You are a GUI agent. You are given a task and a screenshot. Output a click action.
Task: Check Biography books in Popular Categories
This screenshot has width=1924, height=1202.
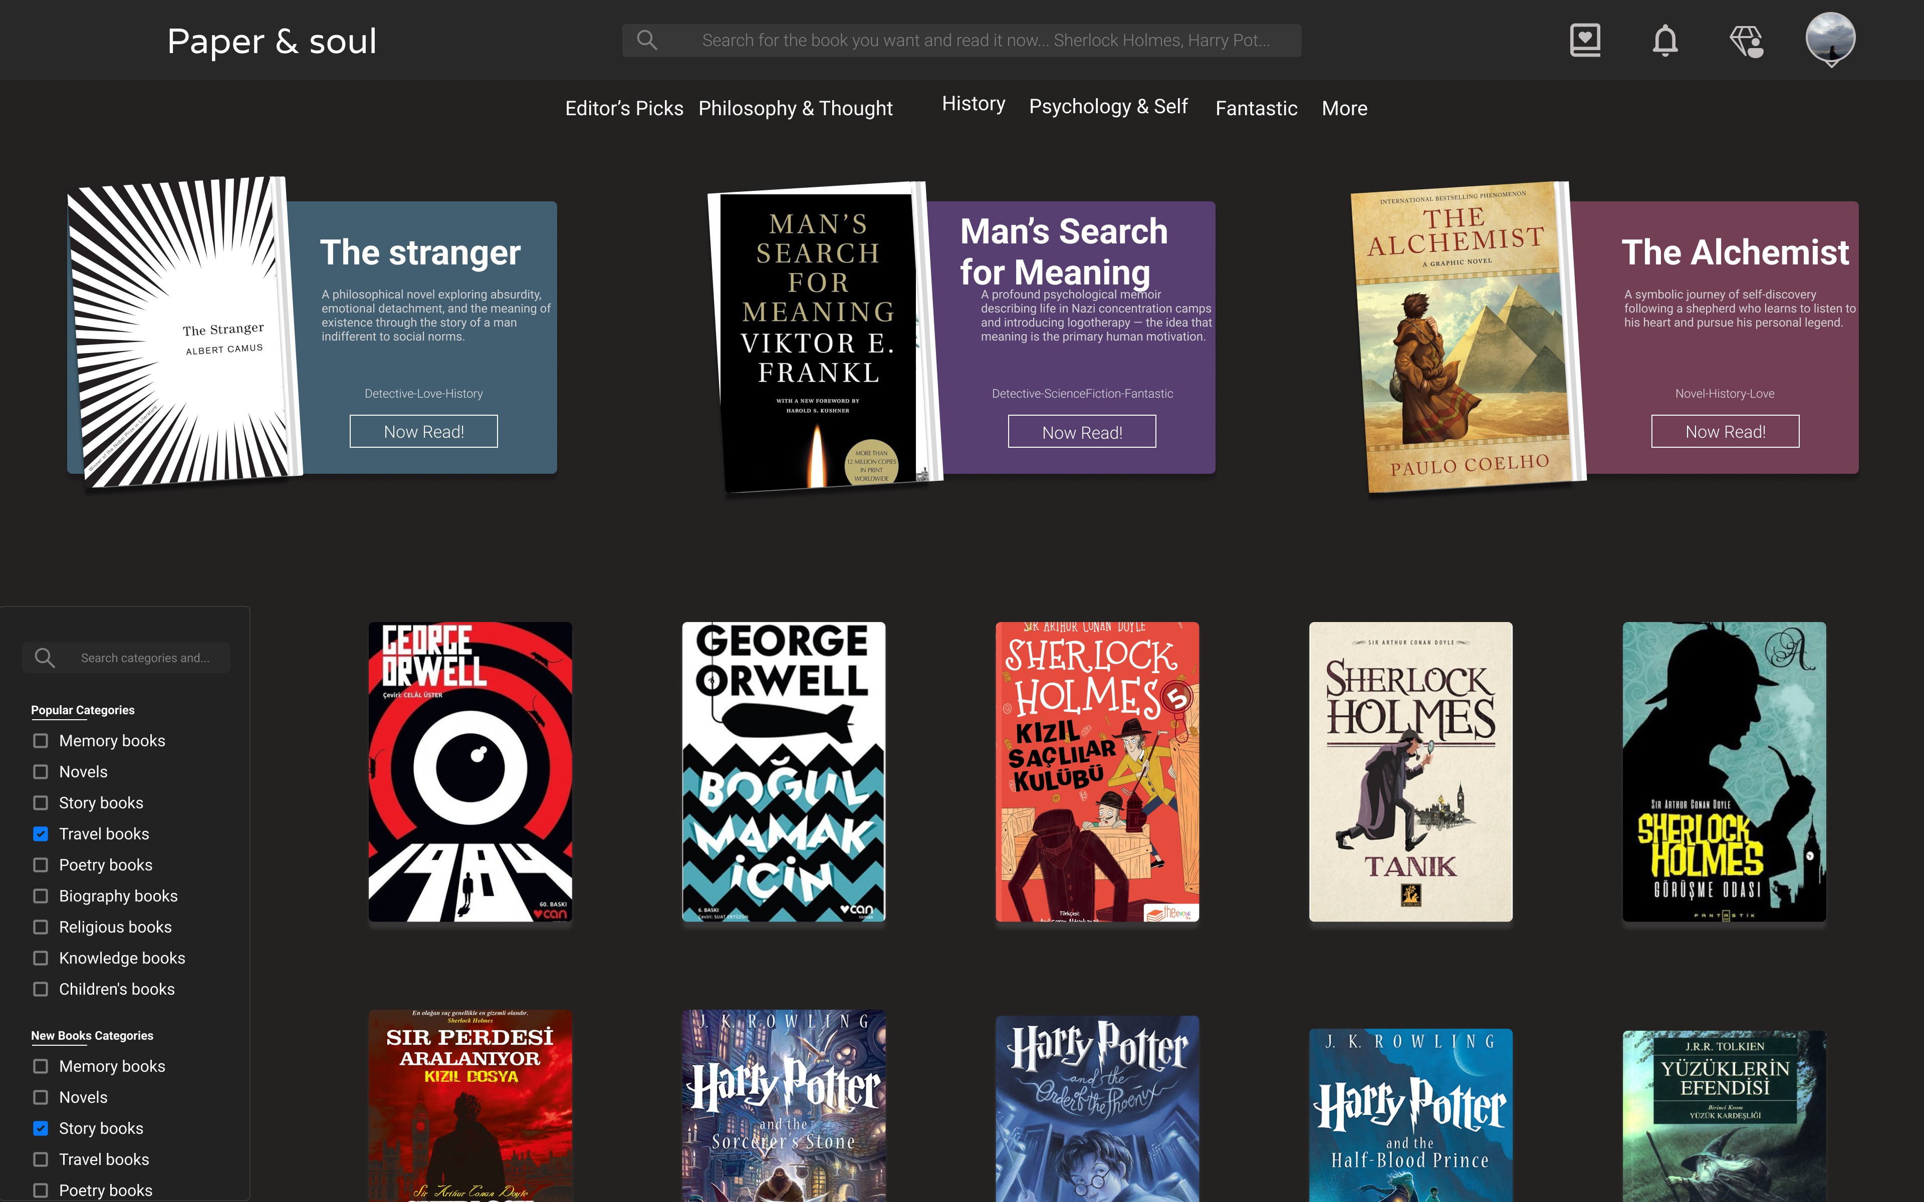(41, 896)
